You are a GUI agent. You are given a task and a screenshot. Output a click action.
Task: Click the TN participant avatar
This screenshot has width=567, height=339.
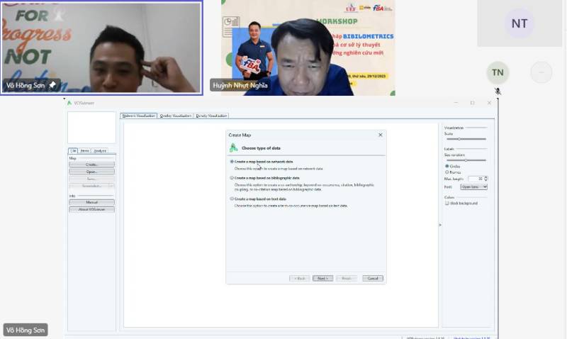(498, 72)
